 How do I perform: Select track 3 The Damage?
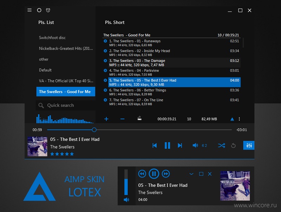coord(174,63)
